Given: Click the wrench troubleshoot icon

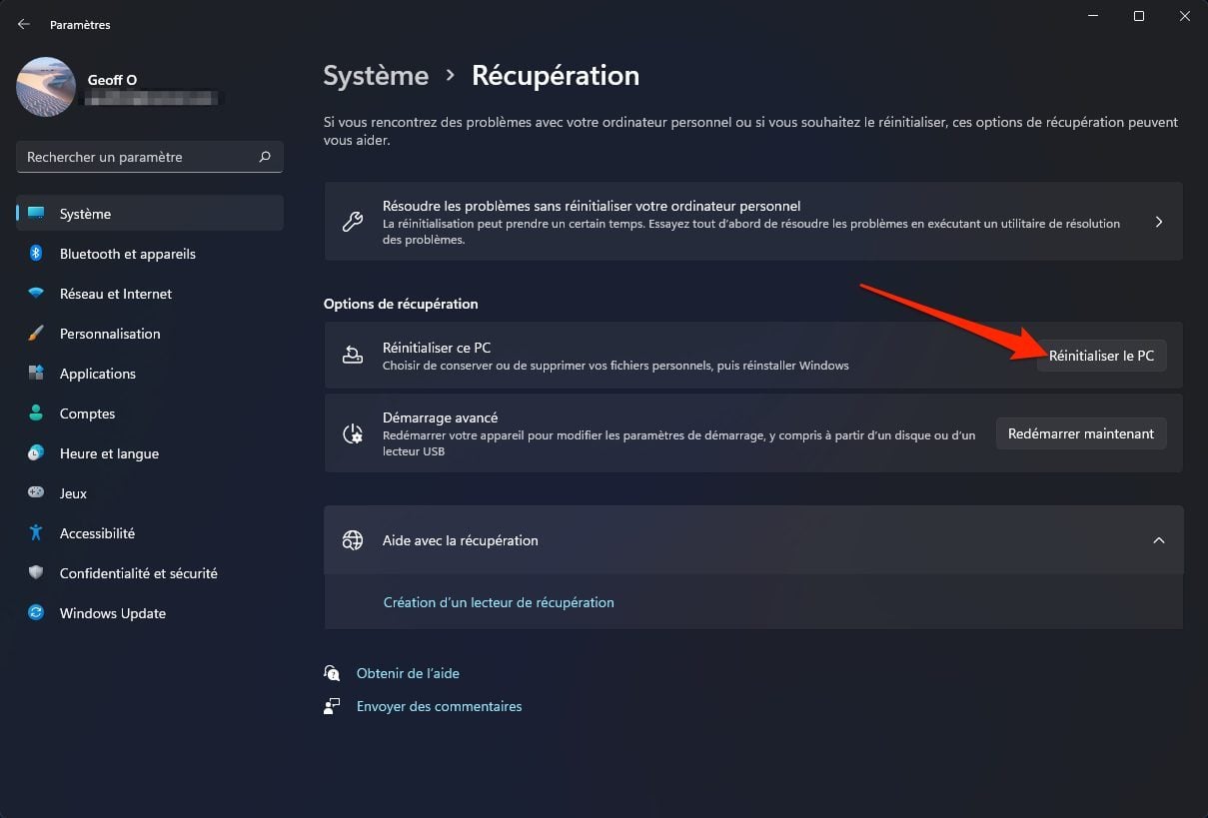Looking at the screenshot, I should tap(353, 222).
